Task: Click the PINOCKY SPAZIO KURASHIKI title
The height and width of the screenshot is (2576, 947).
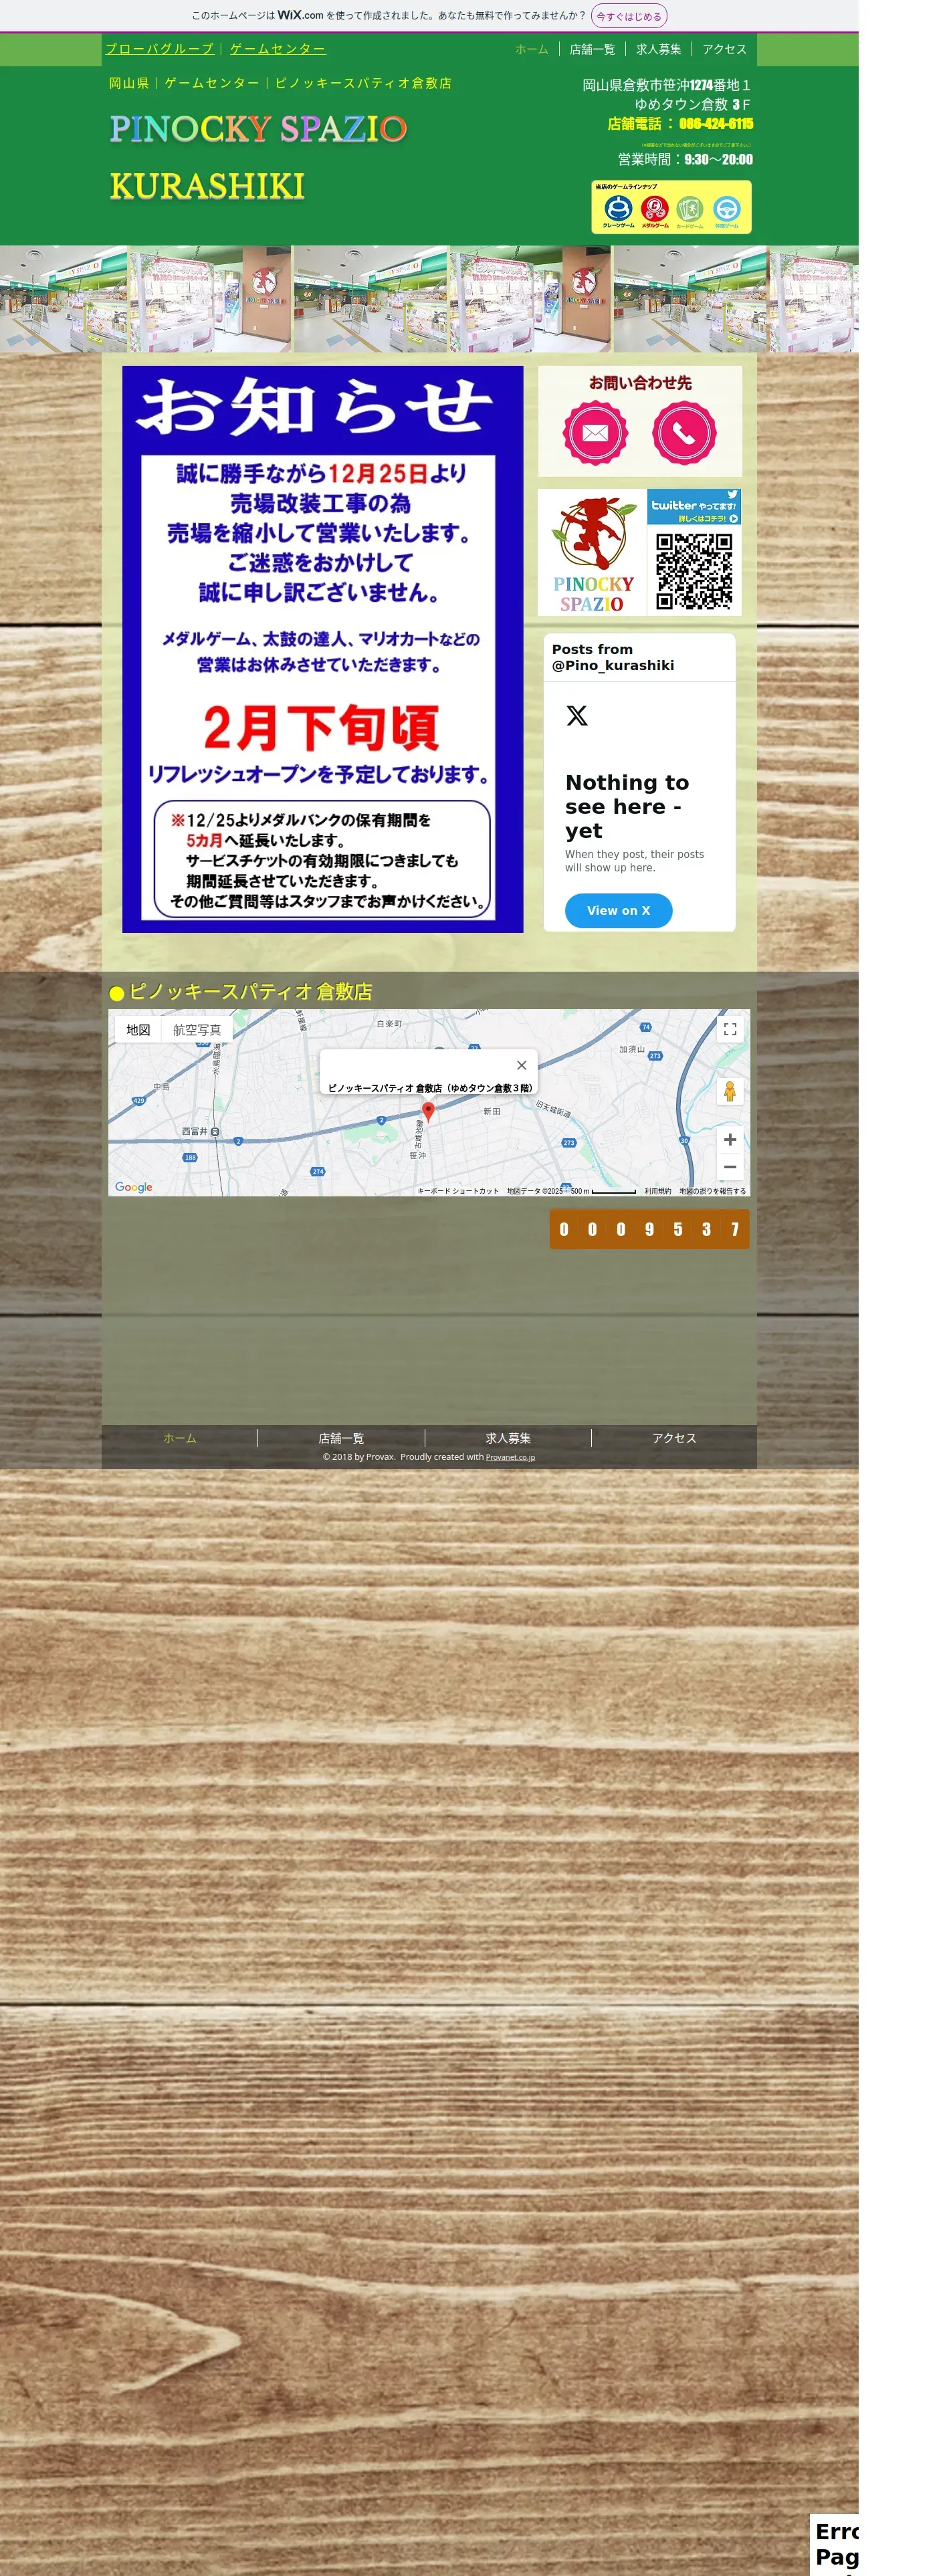Action: tap(258, 157)
